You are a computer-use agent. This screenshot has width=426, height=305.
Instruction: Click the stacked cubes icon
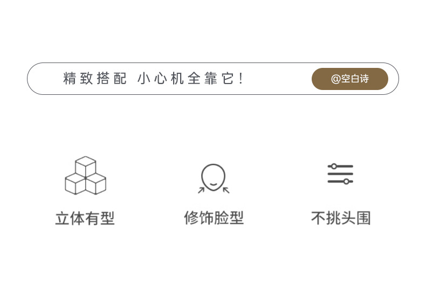click(86, 176)
